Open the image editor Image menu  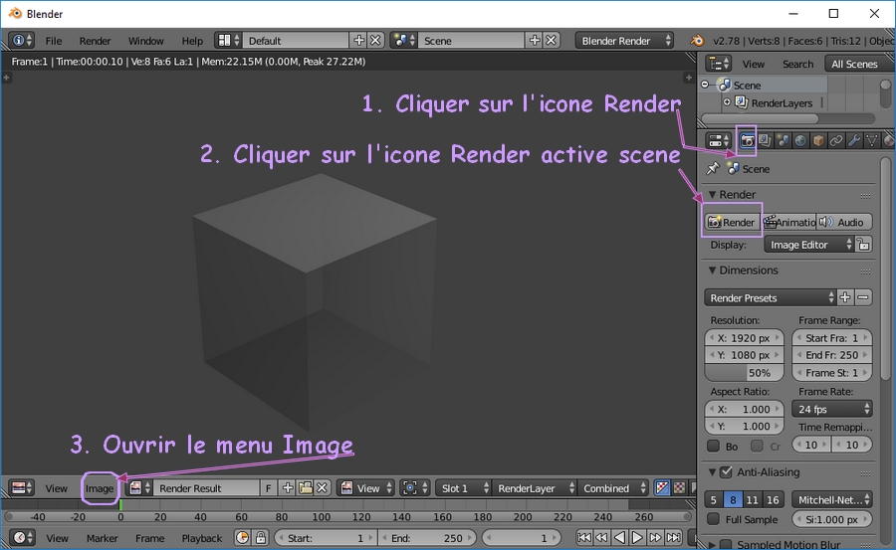pyautogui.click(x=100, y=488)
